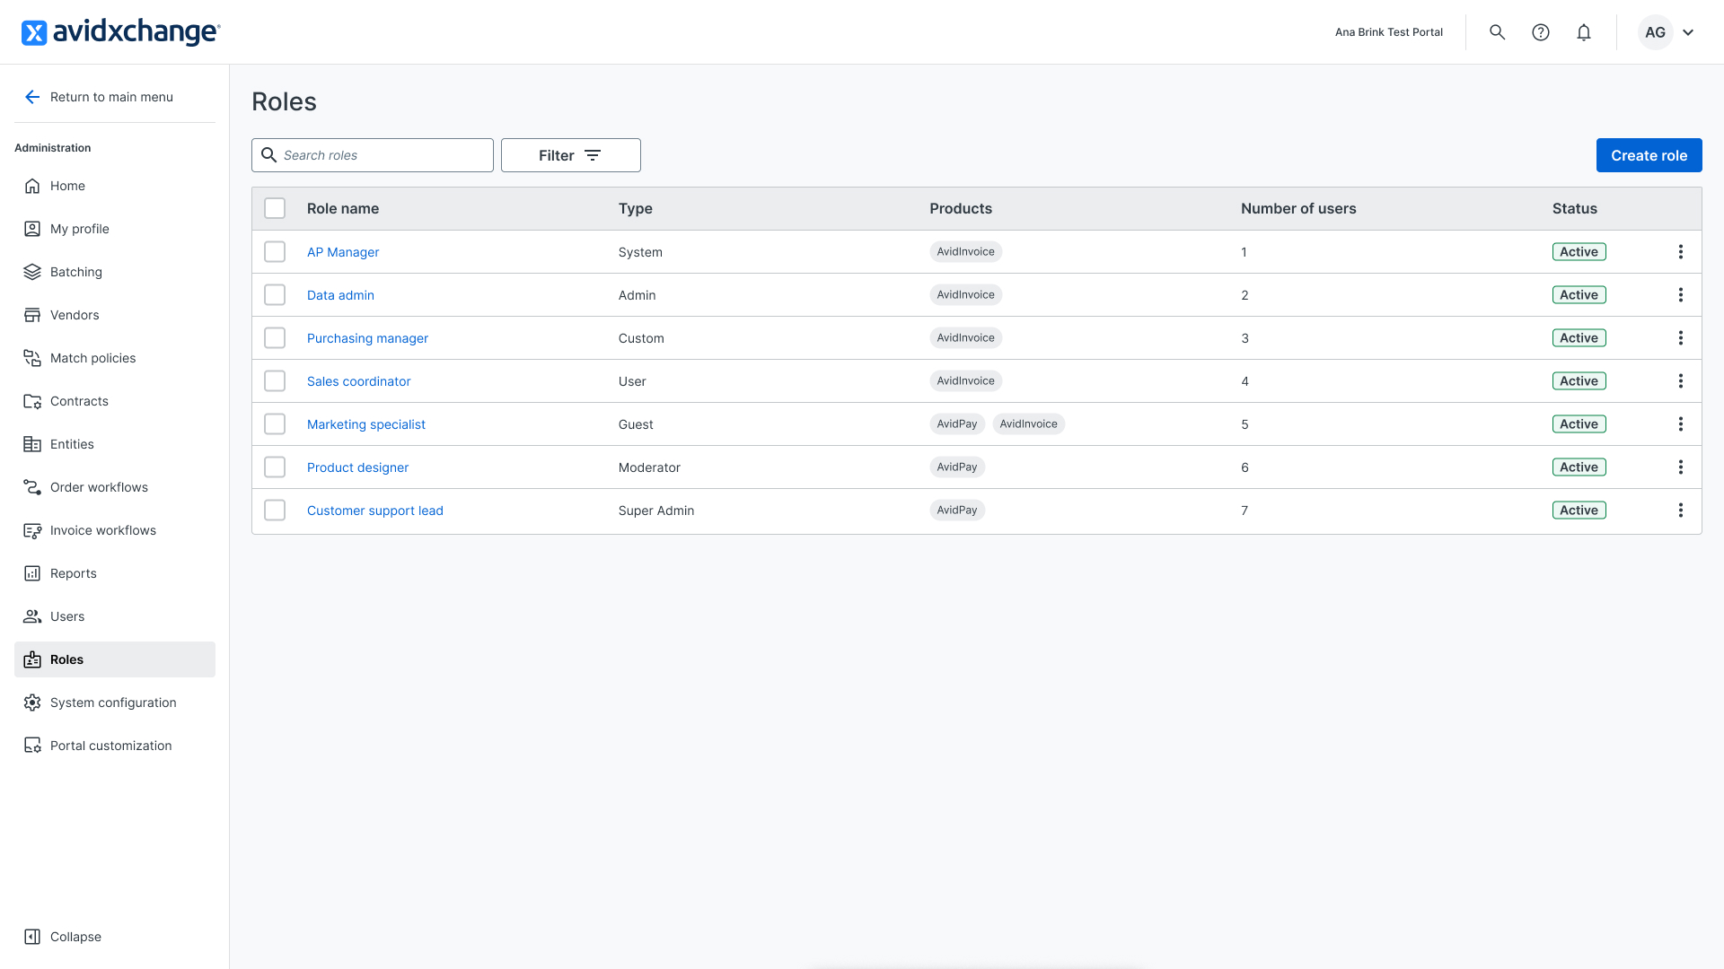Click the Status column header

coord(1575,208)
